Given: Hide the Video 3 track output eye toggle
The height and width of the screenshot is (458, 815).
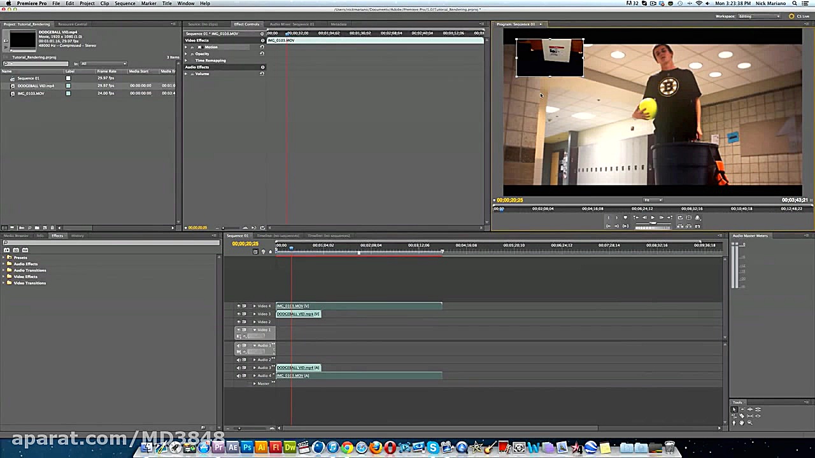Looking at the screenshot, I should [x=239, y=314].
